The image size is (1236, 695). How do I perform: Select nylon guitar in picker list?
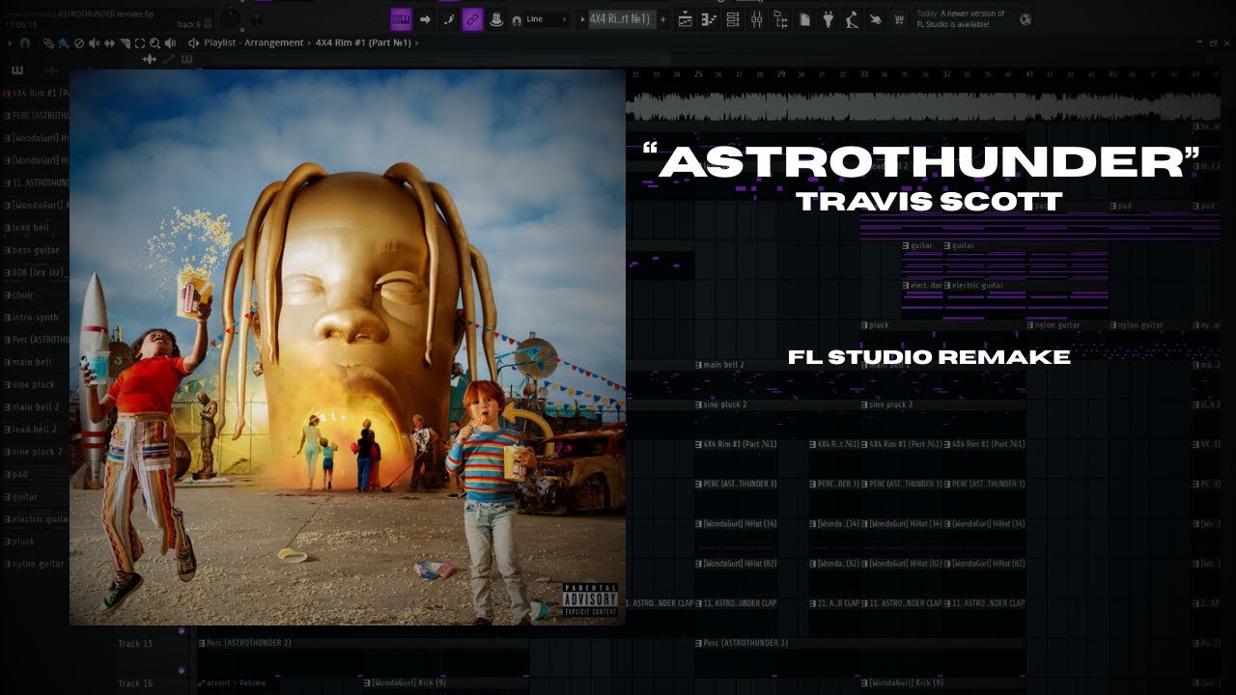[36, 564]
